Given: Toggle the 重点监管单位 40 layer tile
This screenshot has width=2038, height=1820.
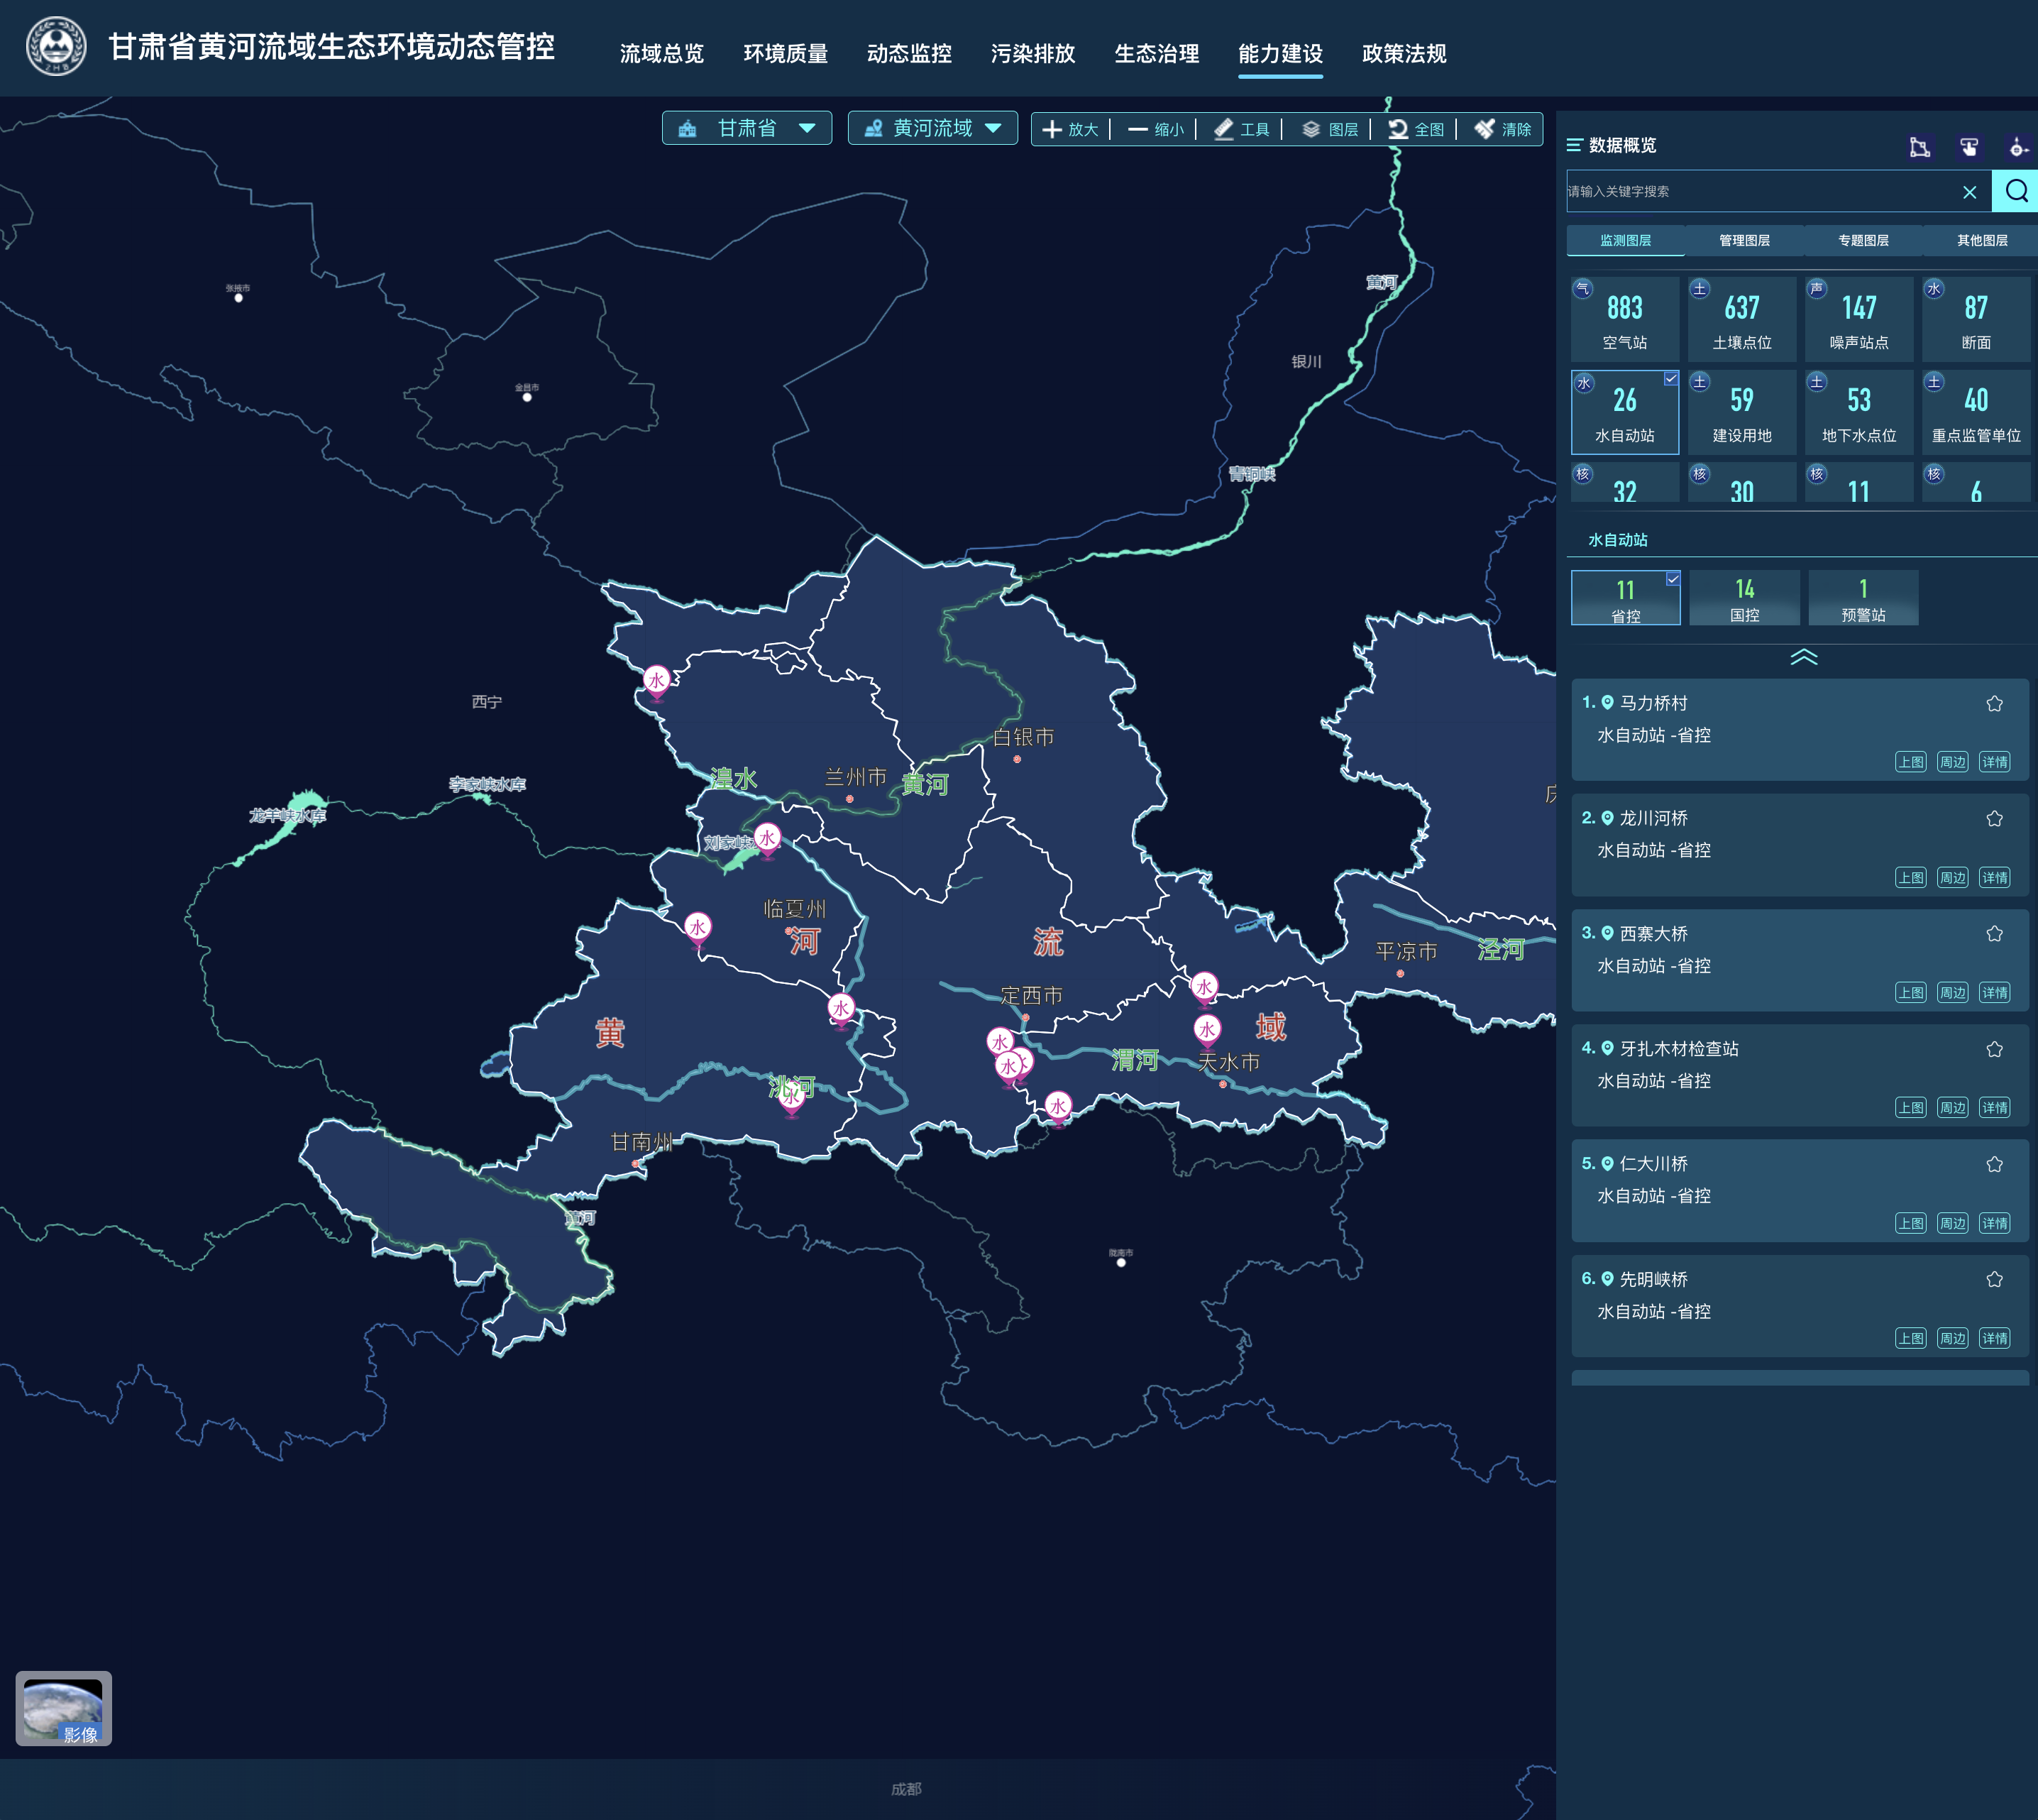Looking at the screenshot, I should tap(1975, 412).
